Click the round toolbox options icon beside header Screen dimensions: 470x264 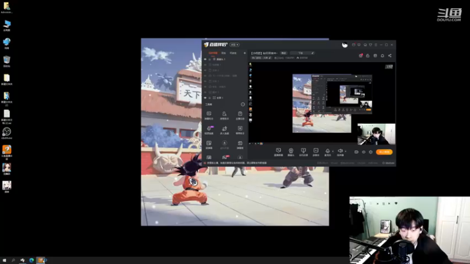(x=243, y=104)
